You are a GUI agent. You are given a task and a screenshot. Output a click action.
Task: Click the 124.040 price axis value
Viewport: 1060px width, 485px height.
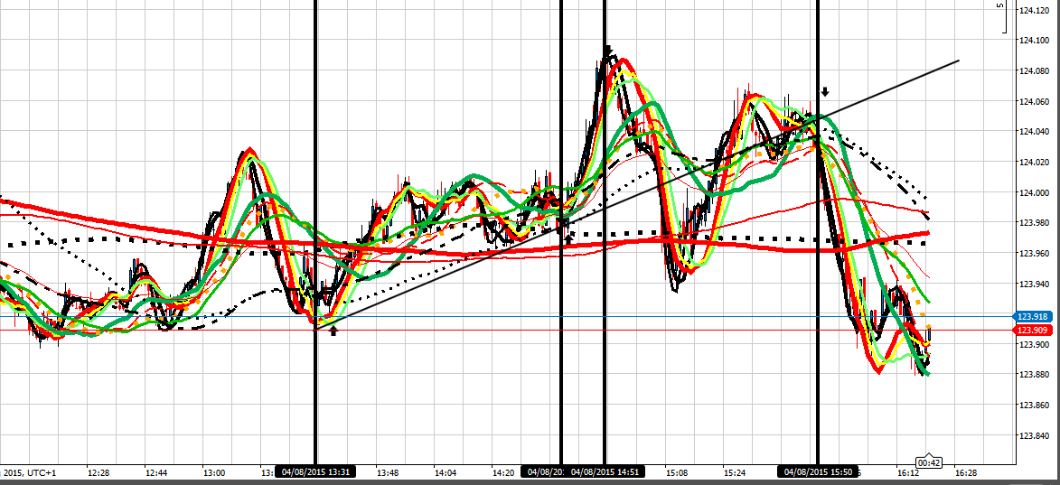(x=1035, y=133)
